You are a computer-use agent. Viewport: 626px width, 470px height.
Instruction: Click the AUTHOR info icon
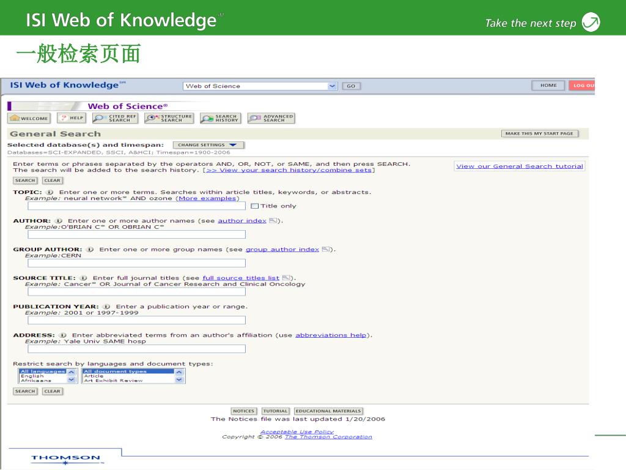(59, 220)
